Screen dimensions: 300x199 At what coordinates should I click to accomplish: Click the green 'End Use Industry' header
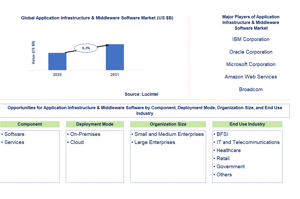(x=247, y=124)
